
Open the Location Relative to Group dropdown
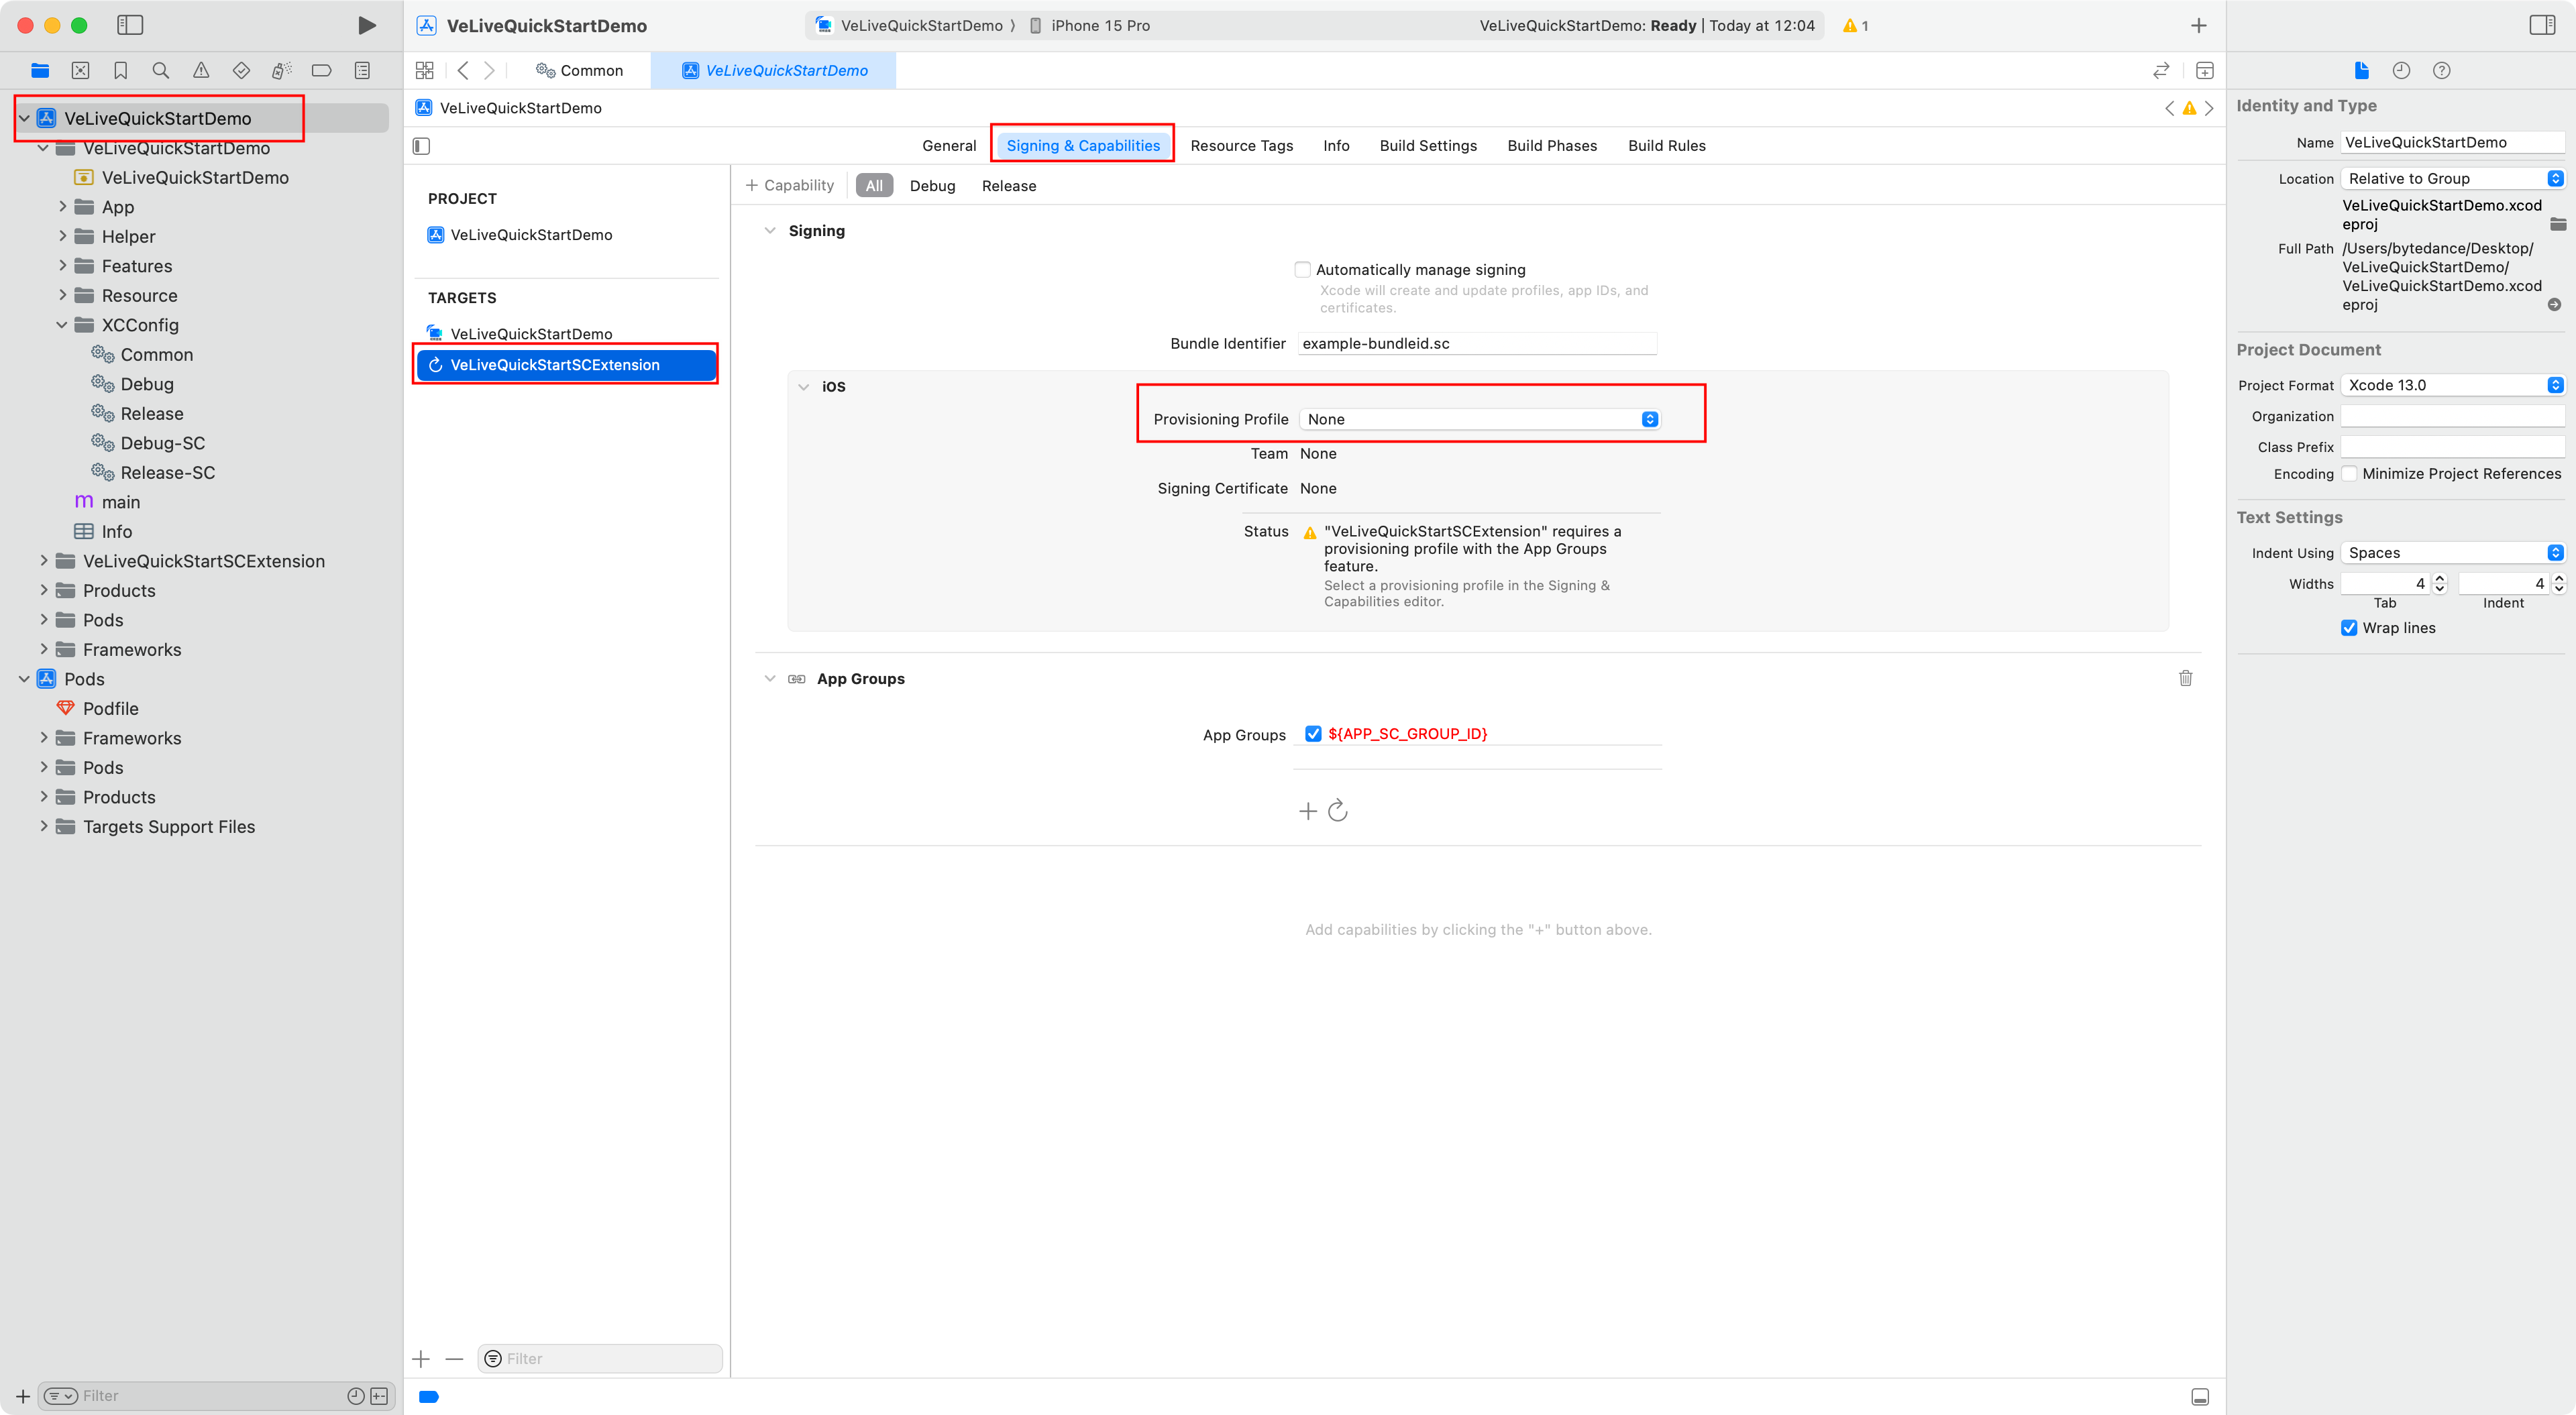2453,178
